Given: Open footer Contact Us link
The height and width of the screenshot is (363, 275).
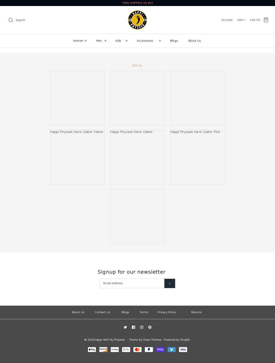Looking at the screenshot, I should click(x=103, y=312).
